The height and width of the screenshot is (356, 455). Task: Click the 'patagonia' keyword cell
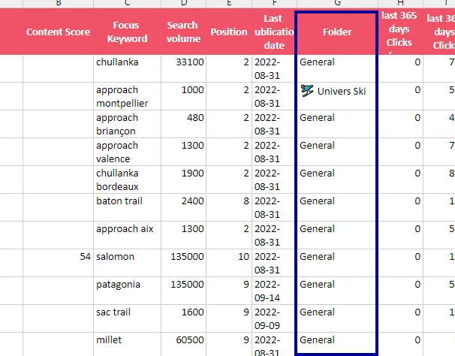(128, 291)
